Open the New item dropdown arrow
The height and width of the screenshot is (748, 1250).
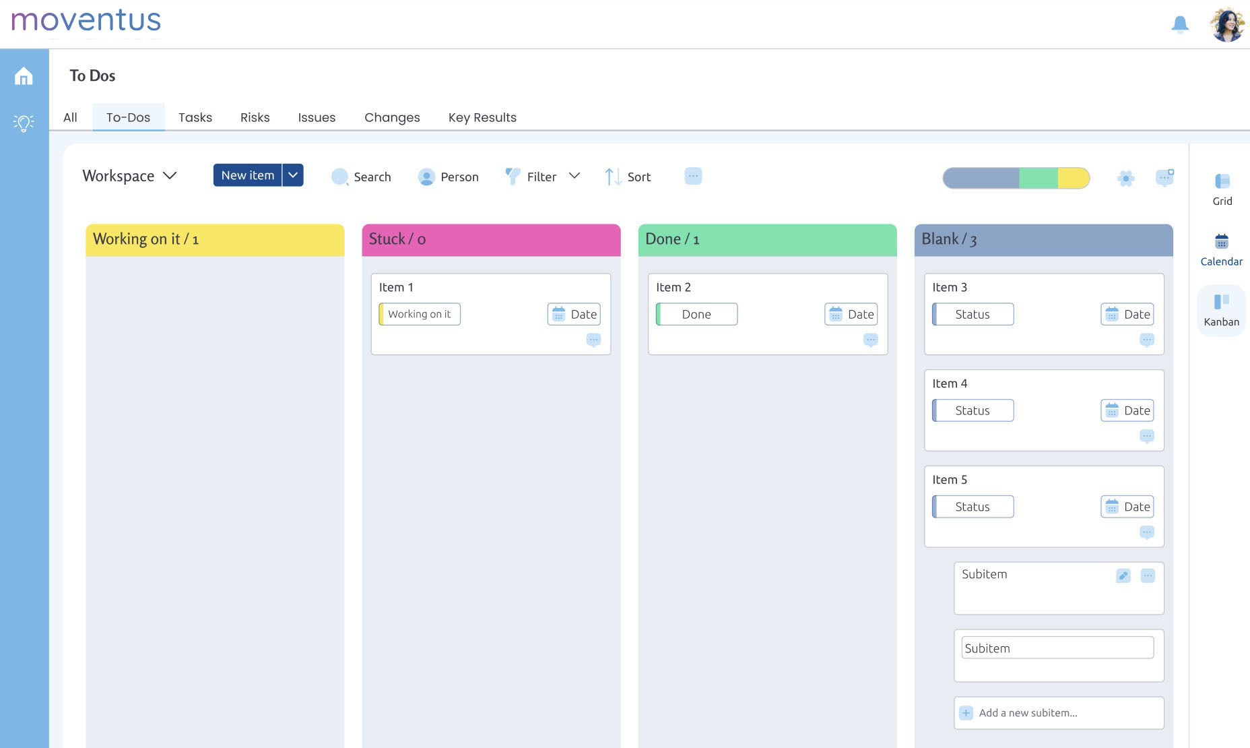click(x=293, y=175)
